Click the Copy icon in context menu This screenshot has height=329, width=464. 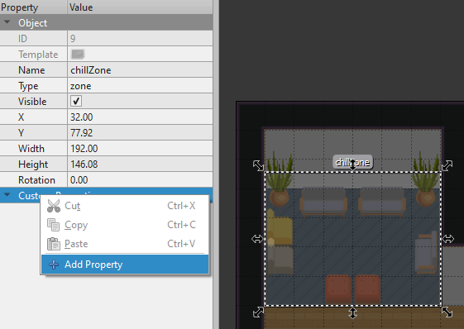[54, 225]
